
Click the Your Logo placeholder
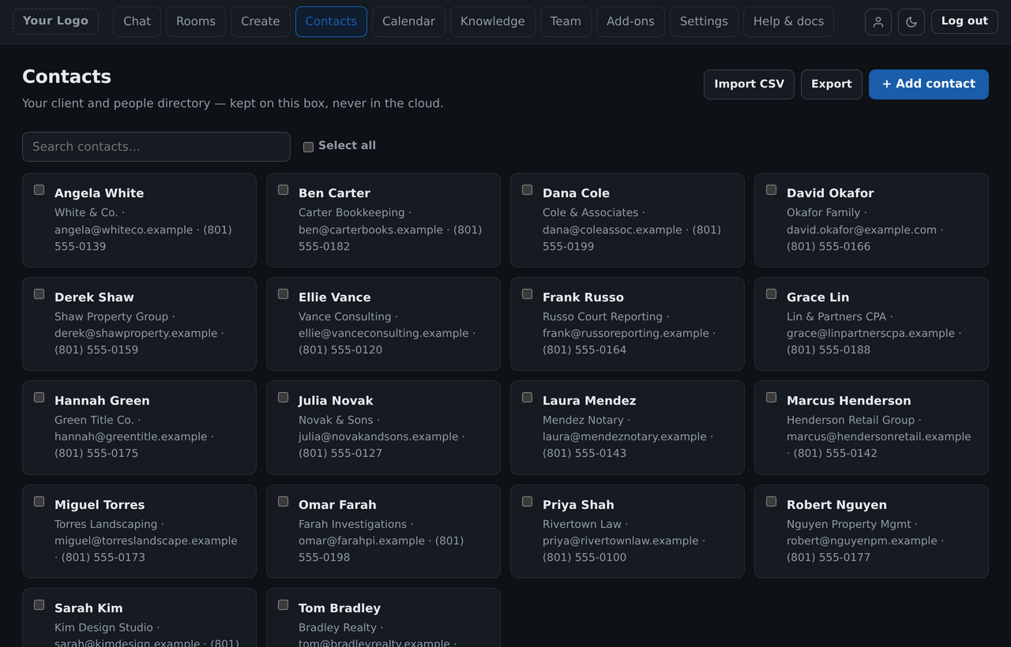[55, 21]
